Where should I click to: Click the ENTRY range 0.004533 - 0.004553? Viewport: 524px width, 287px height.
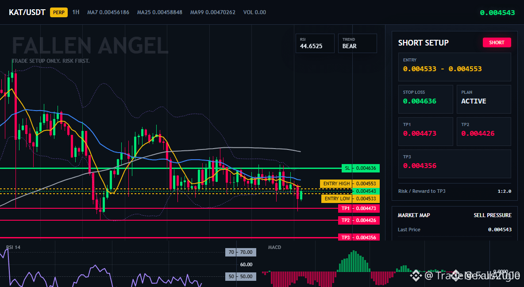click(x=442, y=69)
